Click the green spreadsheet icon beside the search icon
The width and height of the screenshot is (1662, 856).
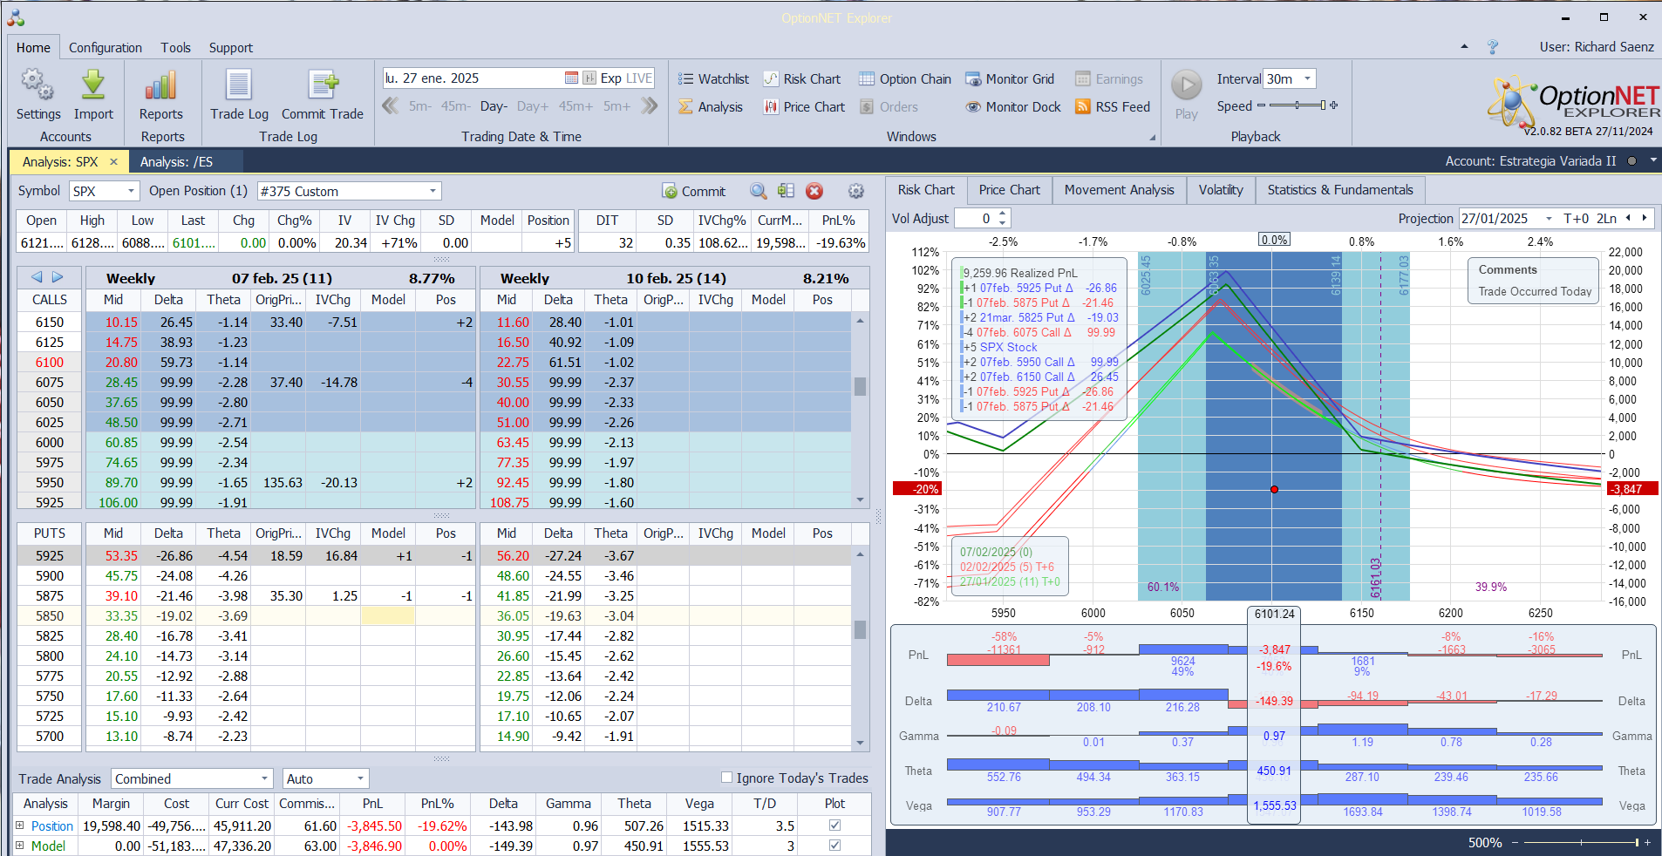click(x=786, y=191)
